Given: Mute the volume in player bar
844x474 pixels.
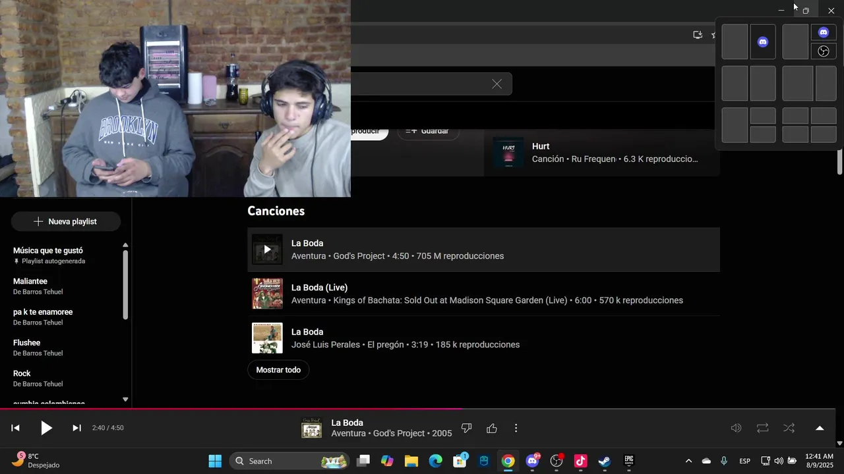Looking at the screenshot, I should click(737, 428).
